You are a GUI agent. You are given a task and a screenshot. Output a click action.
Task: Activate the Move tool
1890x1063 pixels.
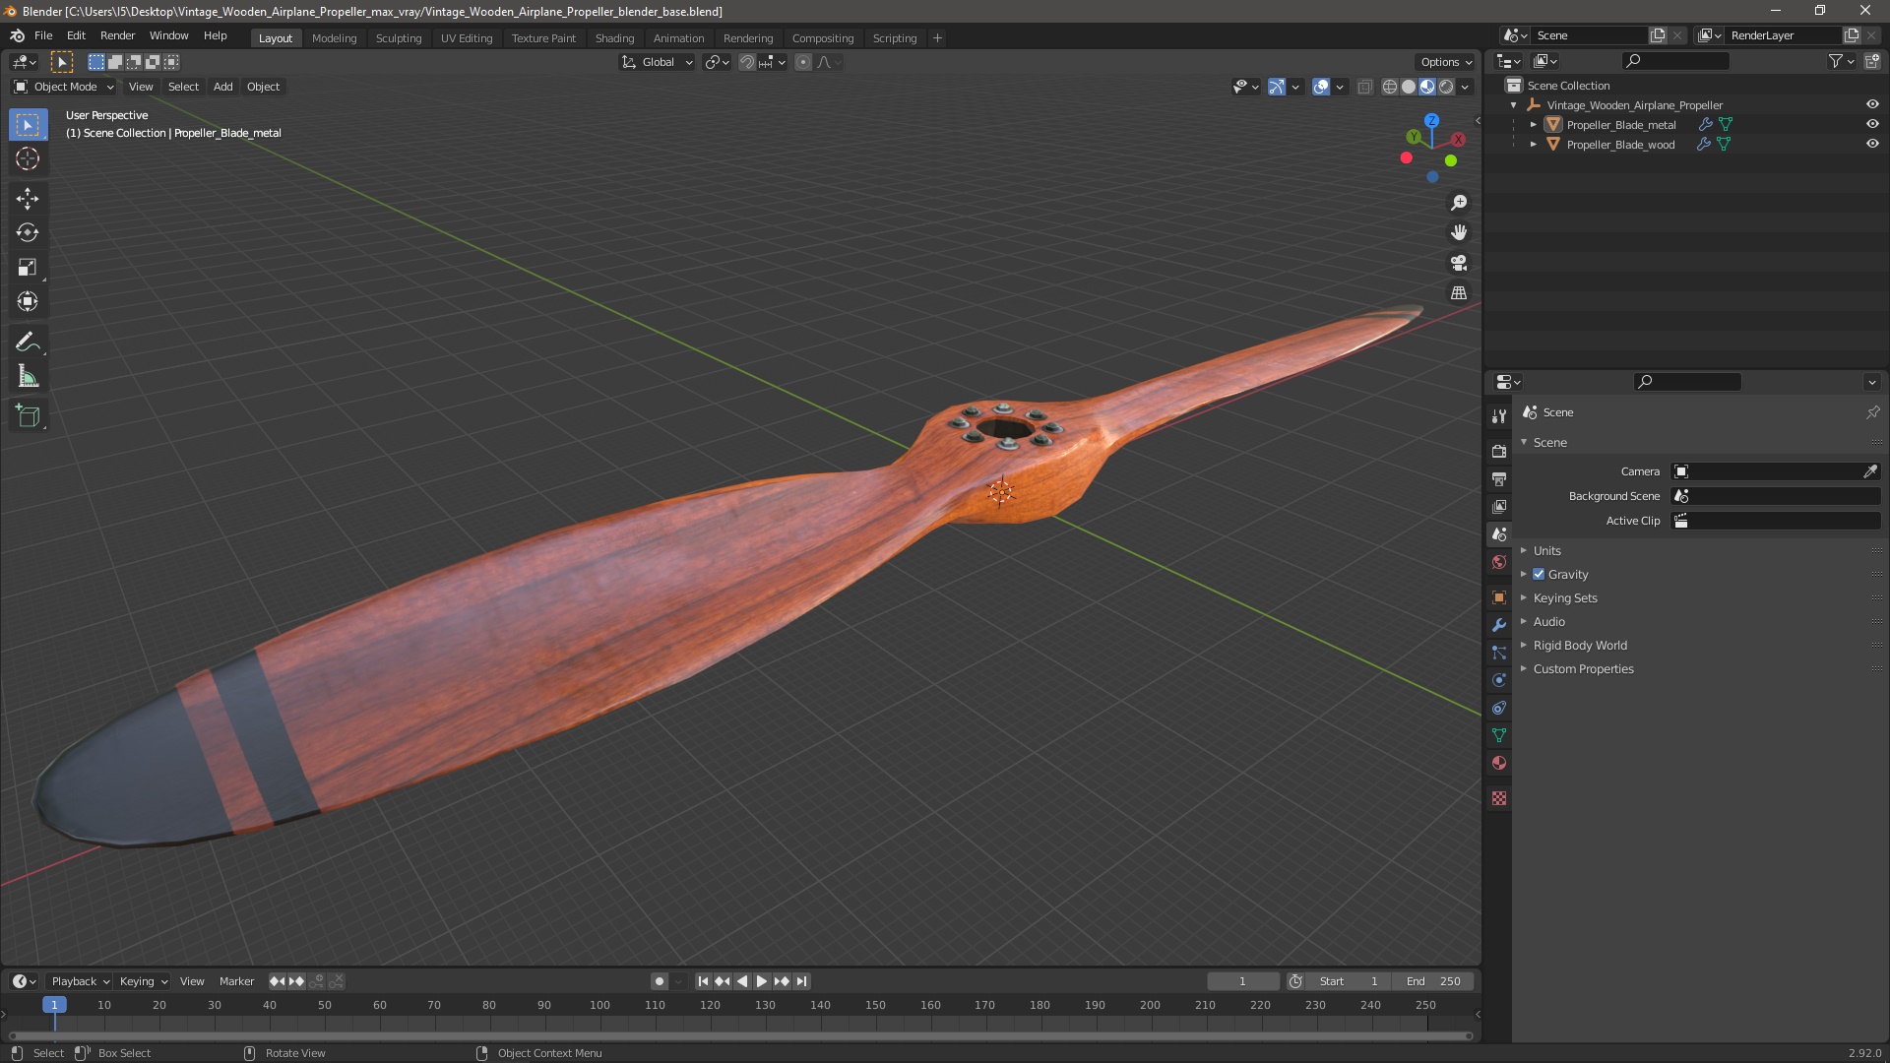coord(28,199)
